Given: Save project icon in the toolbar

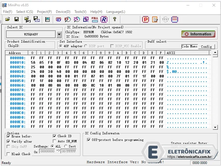Looking at the screenshot, I should click(37, 19).
